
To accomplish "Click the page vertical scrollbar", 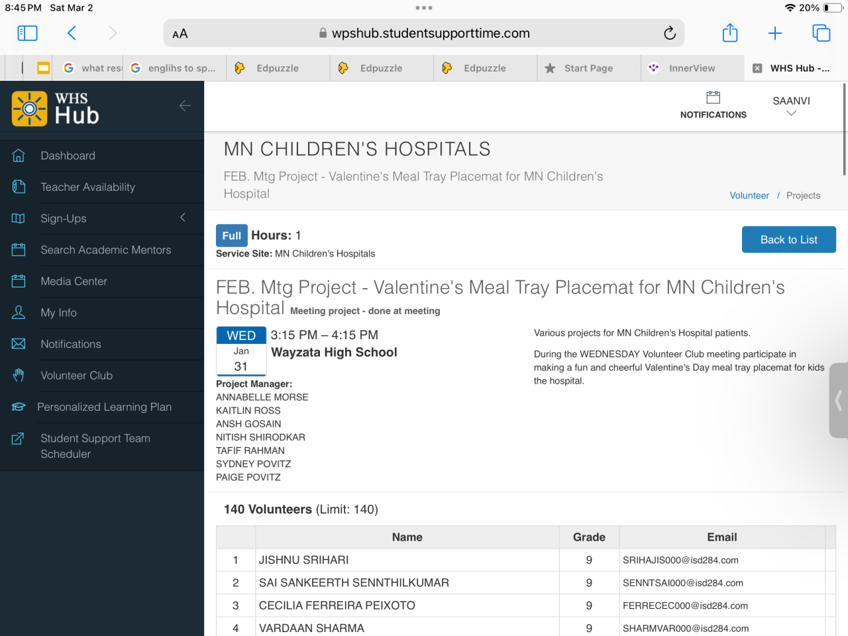I will coord(845,129).
